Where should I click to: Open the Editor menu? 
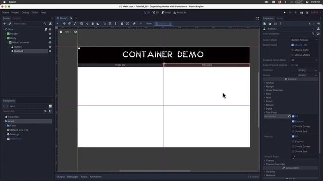[x=35, y=13]
